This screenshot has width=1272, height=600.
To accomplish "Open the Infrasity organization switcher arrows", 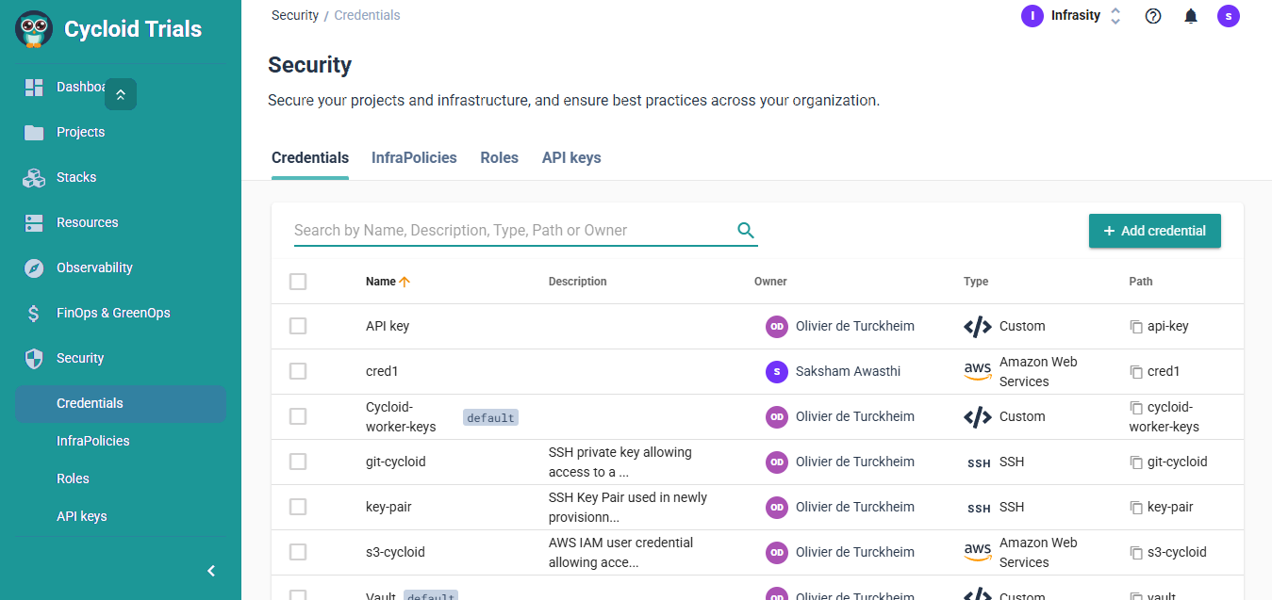I will pos(1115,16).
